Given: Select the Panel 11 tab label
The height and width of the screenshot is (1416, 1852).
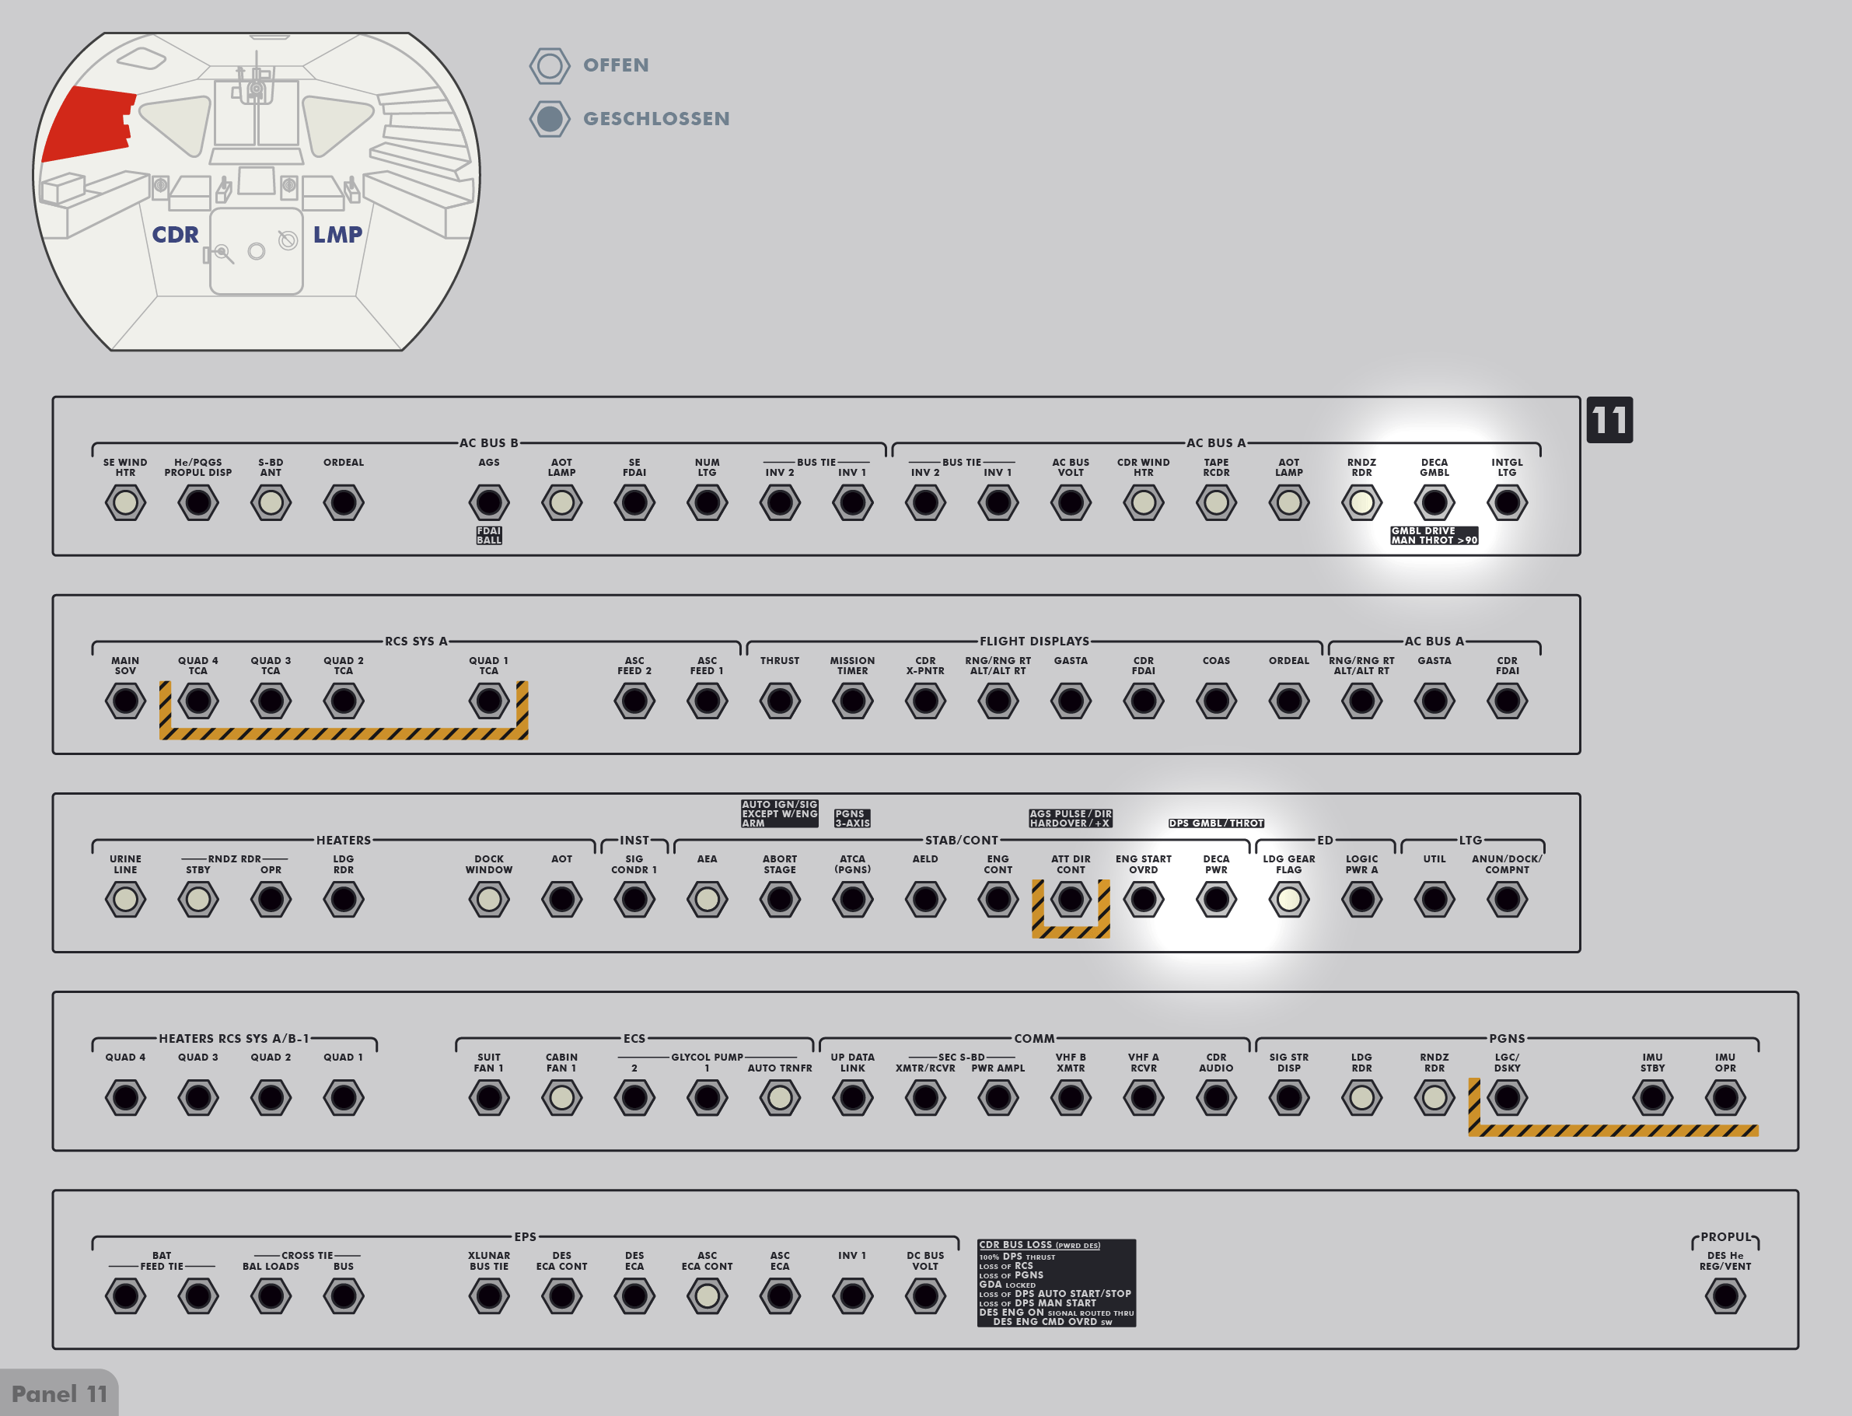Looking at the screenshot, I should 59,1393.
